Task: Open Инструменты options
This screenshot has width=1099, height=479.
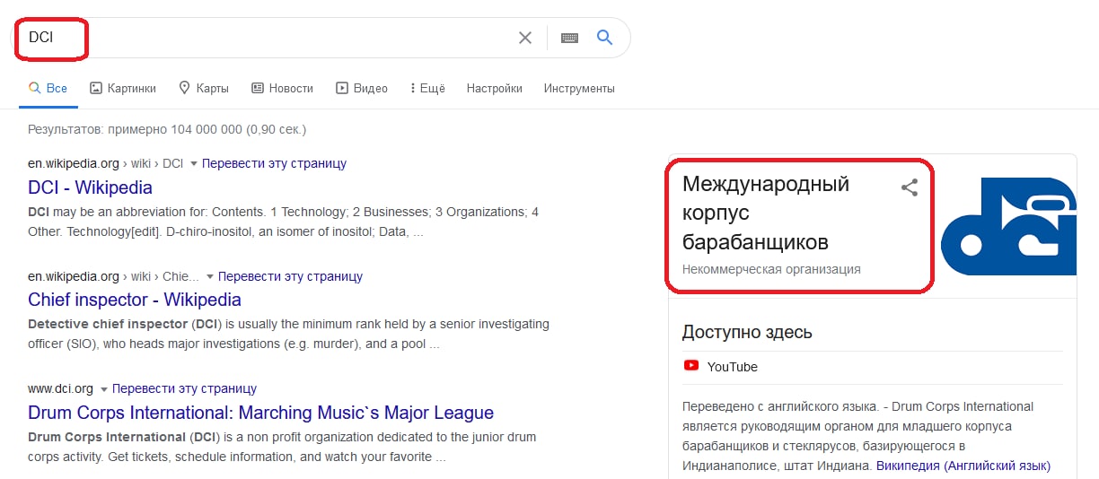Action: click(x=579, y=88)
